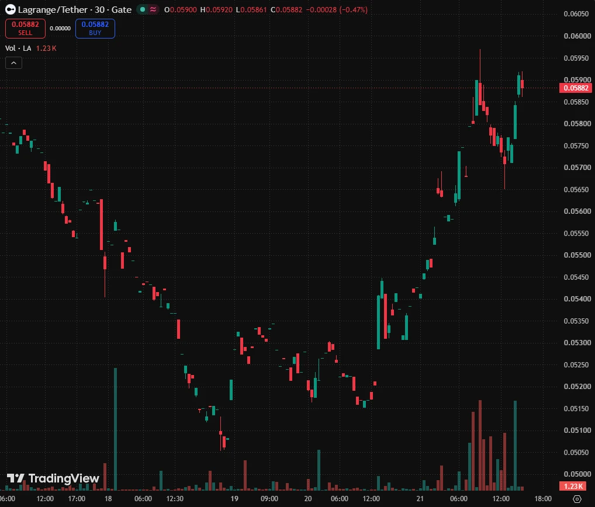Click the pink data update indicator icon
595x507 pixels.
(x=153, y=9)
